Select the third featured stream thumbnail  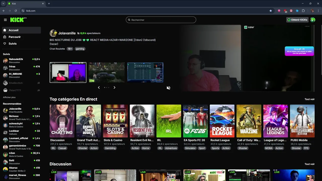pos(145,72)
